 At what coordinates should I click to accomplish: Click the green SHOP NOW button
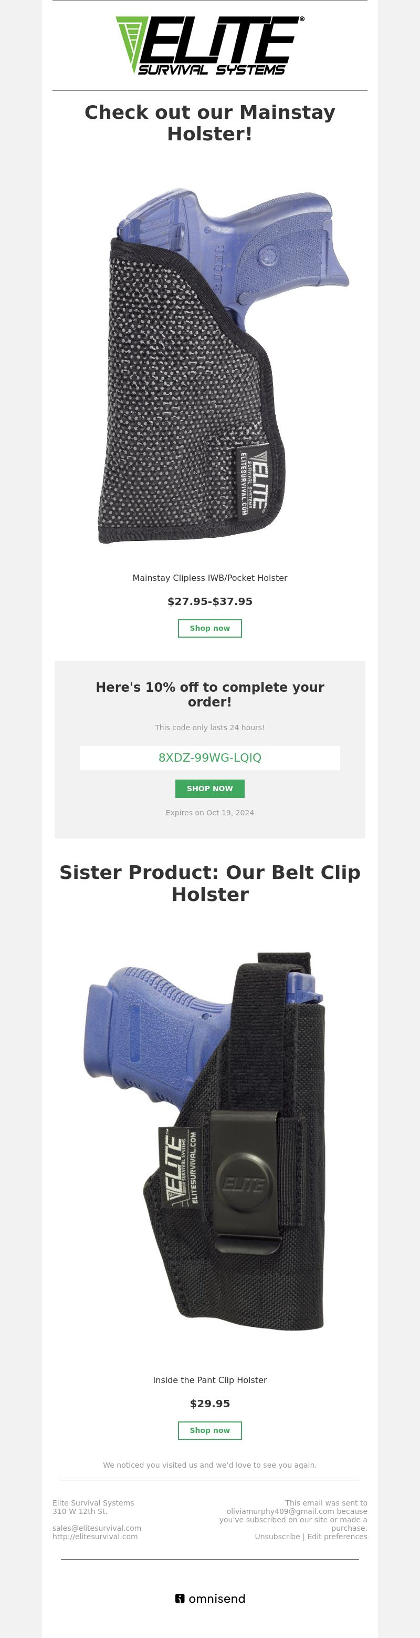(x=209, y=789)
